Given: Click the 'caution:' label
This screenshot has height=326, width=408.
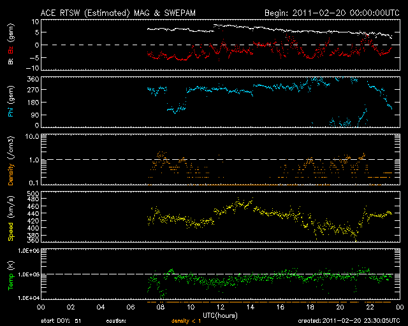Looking at the screenshot, I should (116, 321).
